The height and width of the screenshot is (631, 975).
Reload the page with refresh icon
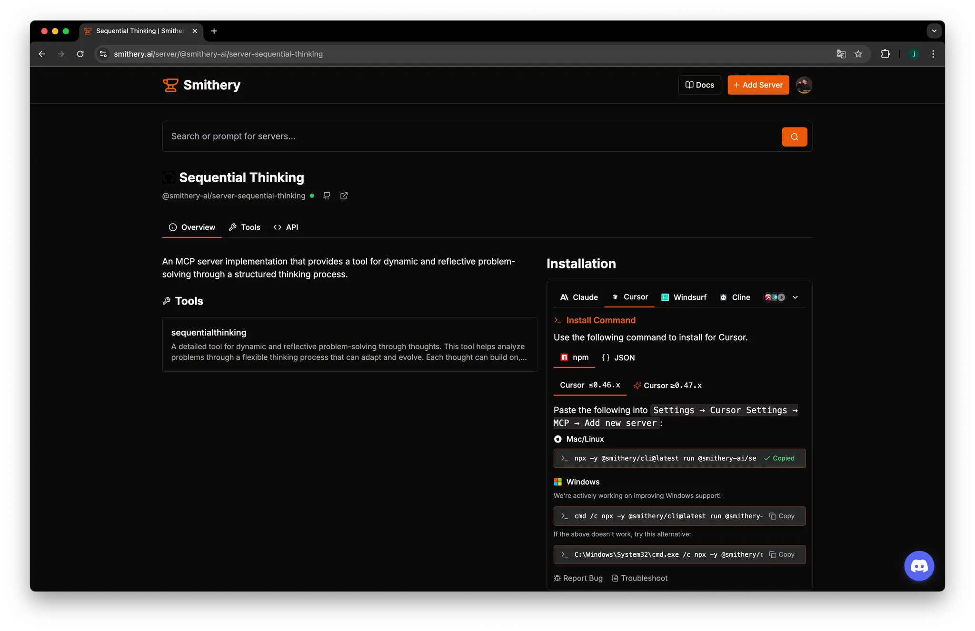point(80,54)
